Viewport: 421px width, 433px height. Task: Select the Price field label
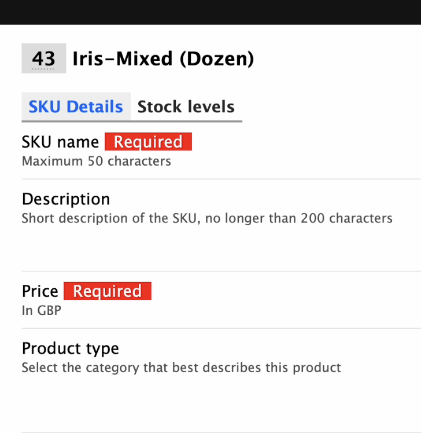pyautogui.click(x=40, y=291)
